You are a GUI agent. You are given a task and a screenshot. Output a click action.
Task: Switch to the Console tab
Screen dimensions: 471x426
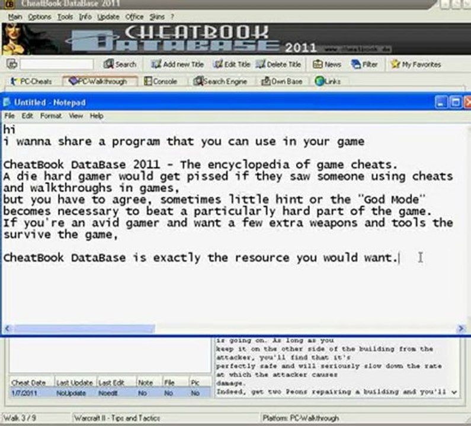point(161,81)
